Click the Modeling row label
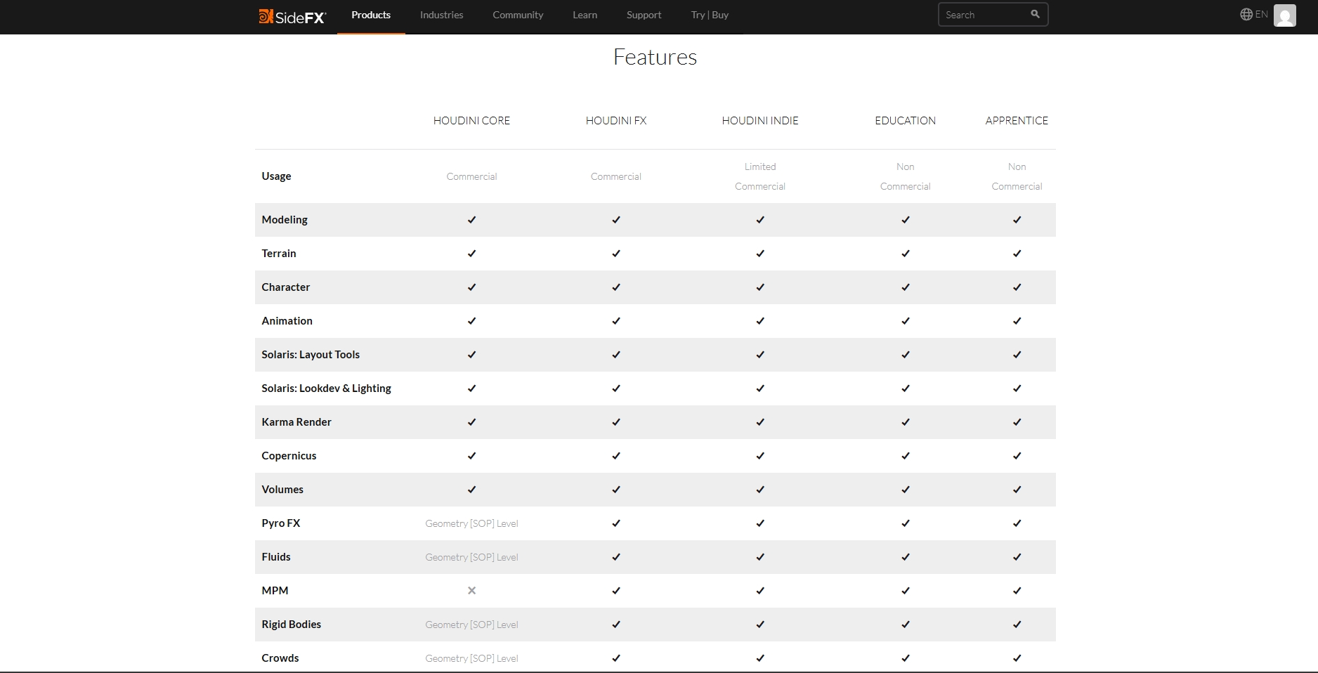The height and width of the screenshot is (673, 1318). (285, 220)
